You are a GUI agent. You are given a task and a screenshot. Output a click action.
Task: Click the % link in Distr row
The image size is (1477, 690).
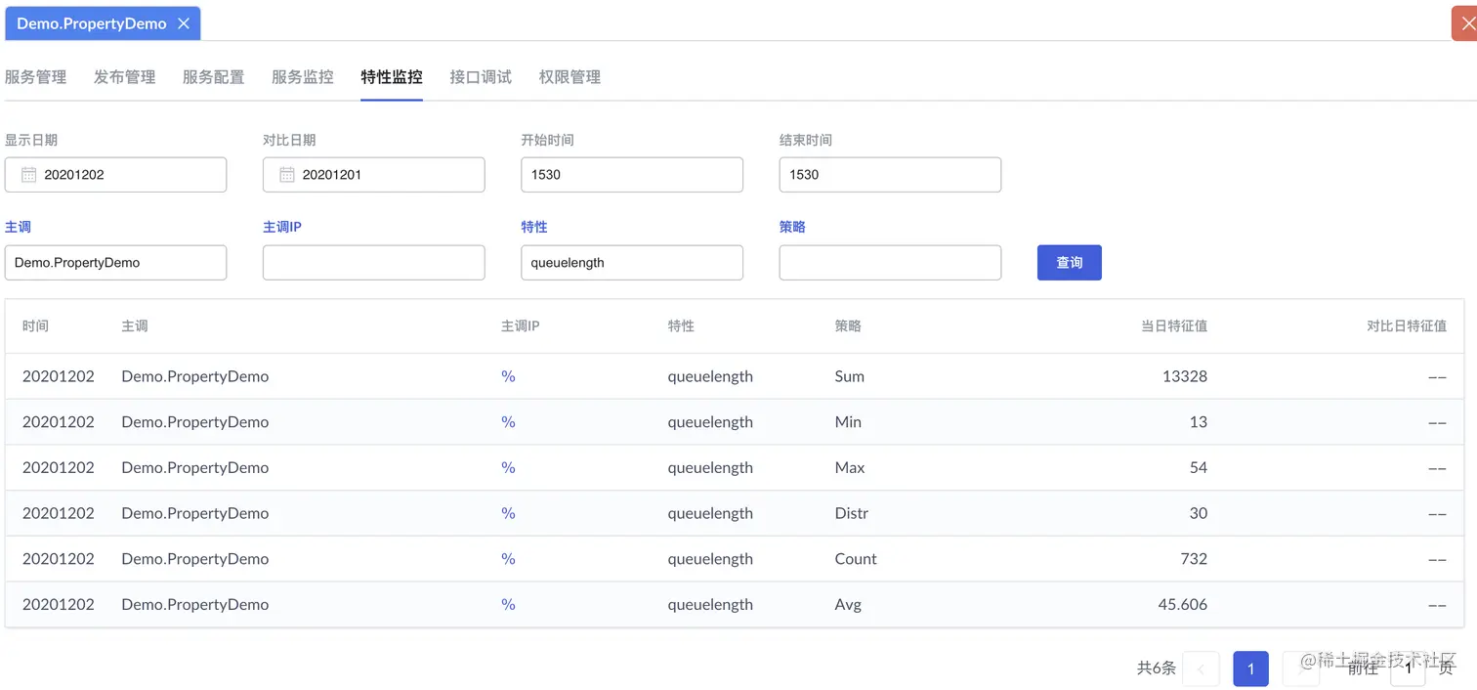point(508,513)
